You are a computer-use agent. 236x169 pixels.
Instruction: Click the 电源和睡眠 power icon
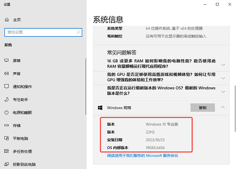pyautogui.click(x=6, y=112)
